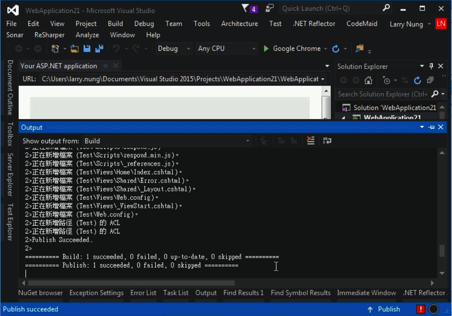Click the New Project toolbar icon
452x316 pixels.
[55, 48]
